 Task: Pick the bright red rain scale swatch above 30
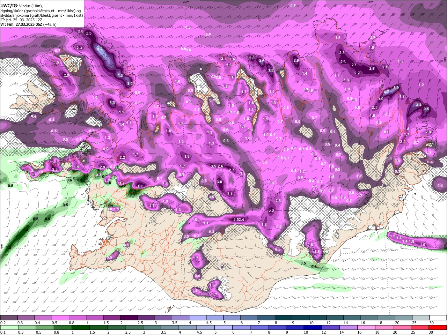coord(438,328)
